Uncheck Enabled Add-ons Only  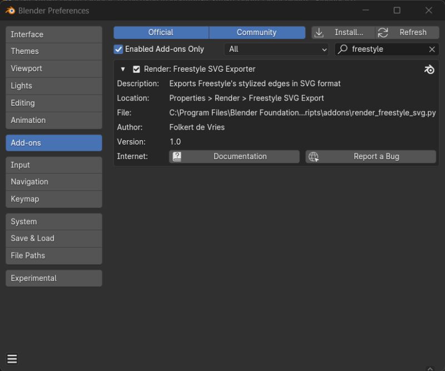point(118,49)
